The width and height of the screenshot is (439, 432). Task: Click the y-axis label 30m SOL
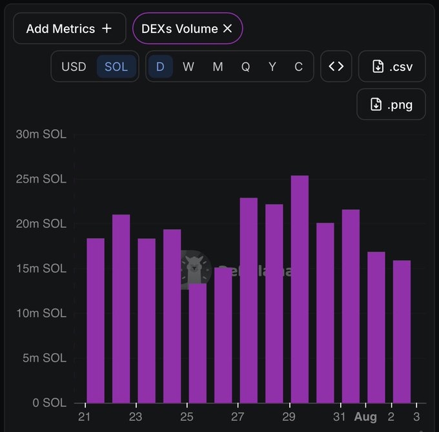click(x=41, y=134)
